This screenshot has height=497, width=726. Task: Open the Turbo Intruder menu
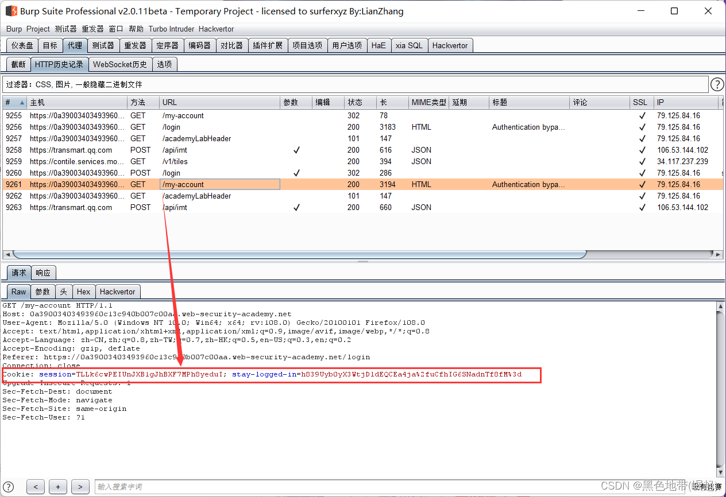pos(171,29)
